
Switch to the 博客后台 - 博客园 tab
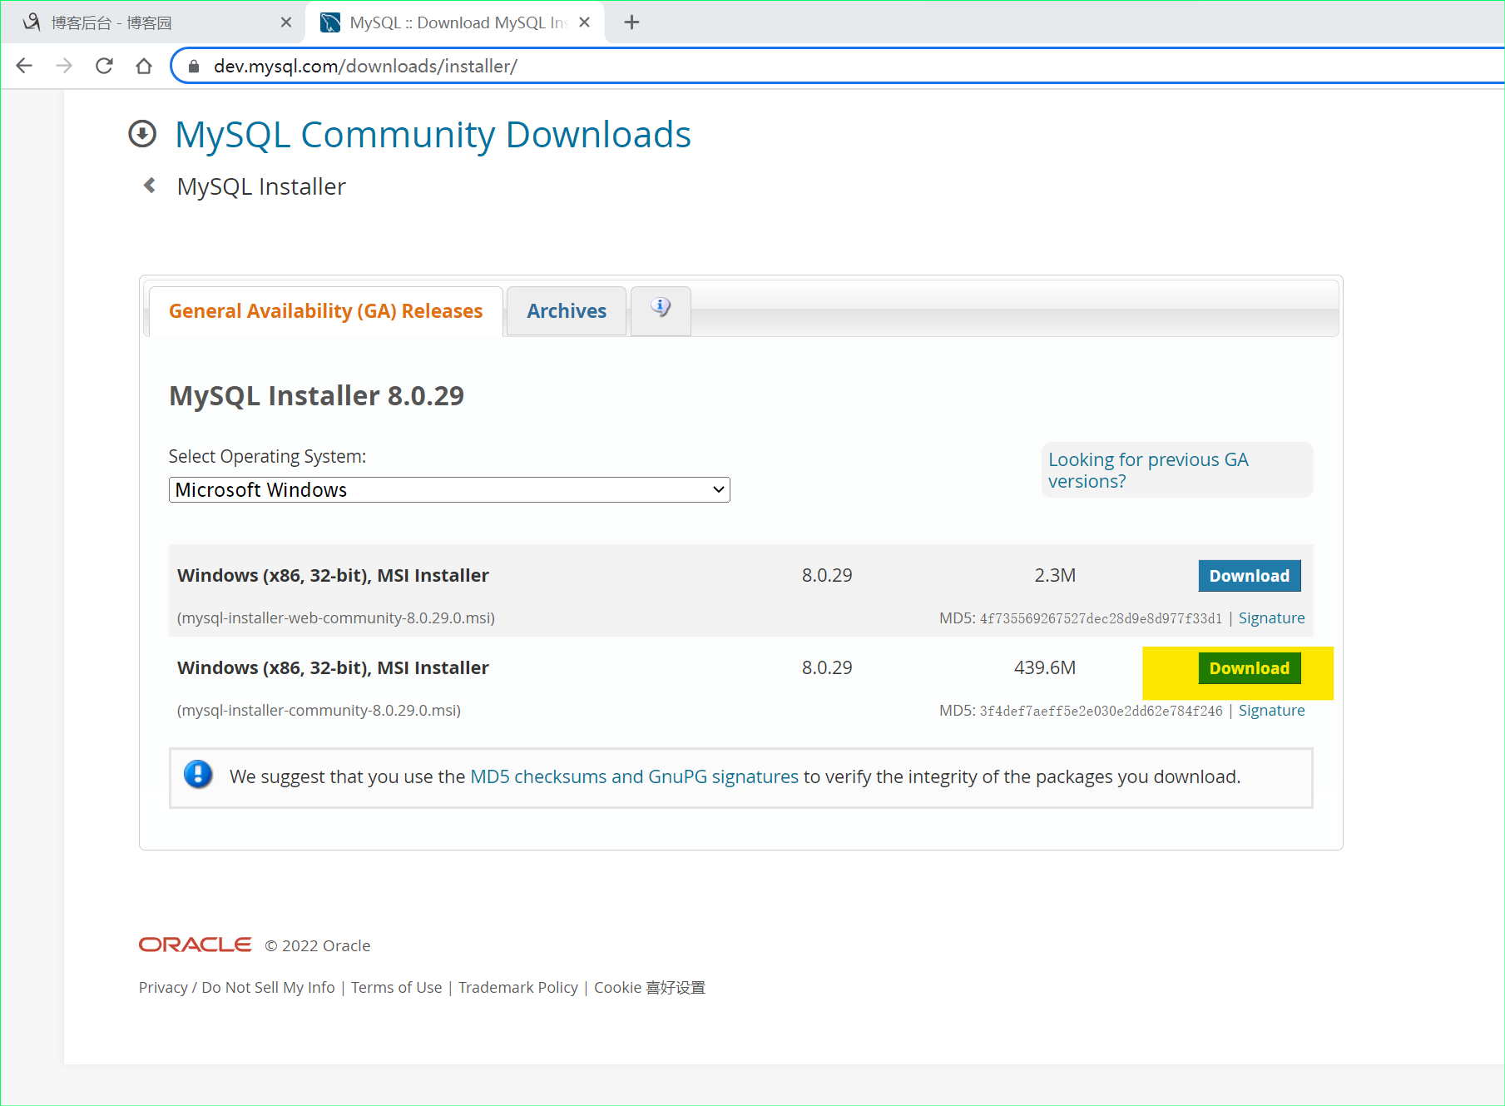tap(154, 22)
